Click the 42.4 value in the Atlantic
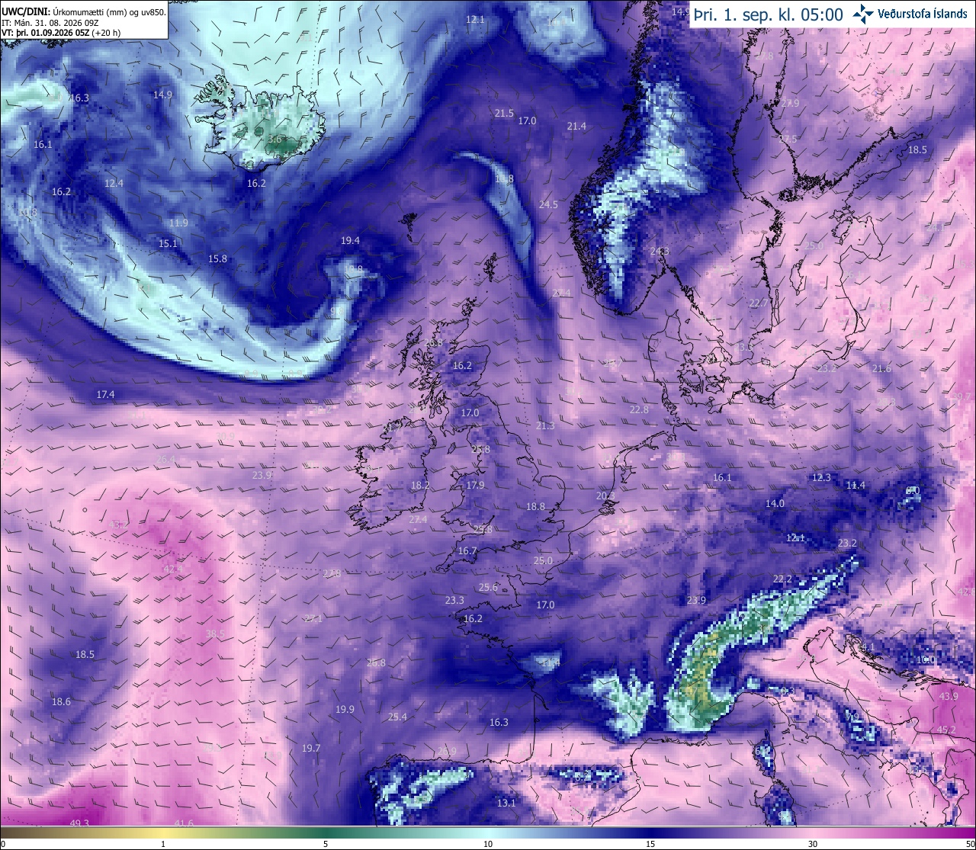The image size is (976, 850). click(x=173, y=568)
